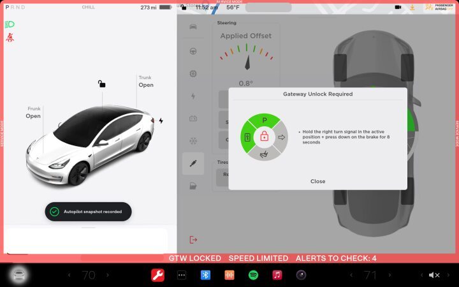459x287 pixels.
Task: Select the high voltage lightning sidebar tab
Action: point(193,96)
